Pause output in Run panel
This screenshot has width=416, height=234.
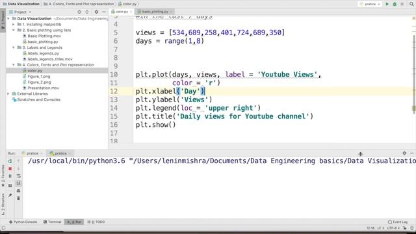point(10,176)
